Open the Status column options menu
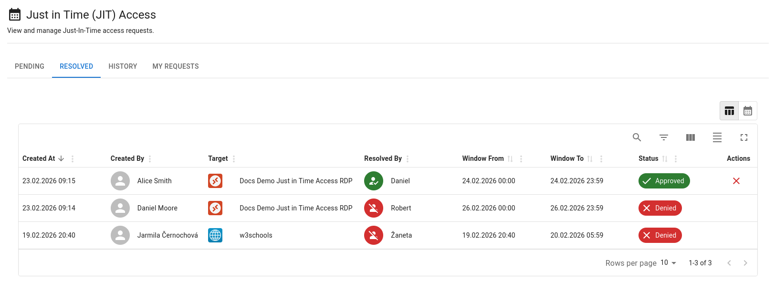The width and height of the screenshot is (775, 293). [675, 159]
